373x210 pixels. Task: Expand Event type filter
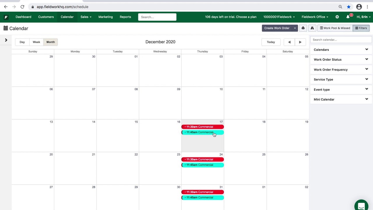(341, 90)
